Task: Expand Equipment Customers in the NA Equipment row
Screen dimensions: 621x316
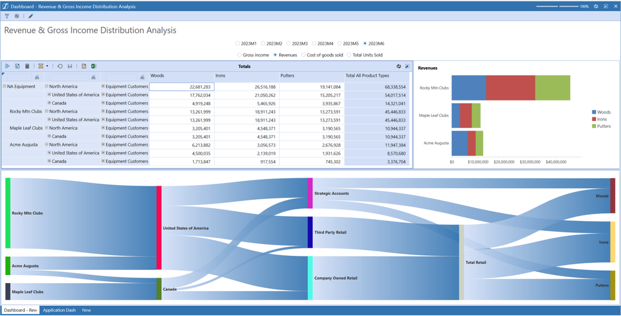Action: pos(103,86)
